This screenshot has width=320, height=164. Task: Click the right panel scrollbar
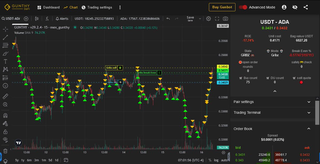[x=317, y=113]
